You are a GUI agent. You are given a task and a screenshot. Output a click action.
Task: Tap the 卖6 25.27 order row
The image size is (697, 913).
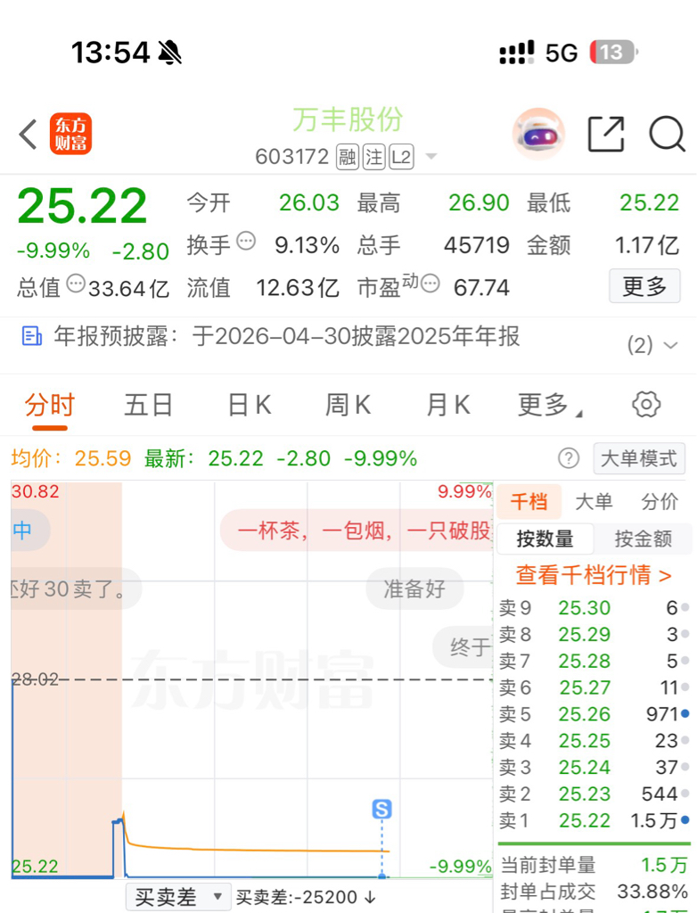[x=594, y=687]
